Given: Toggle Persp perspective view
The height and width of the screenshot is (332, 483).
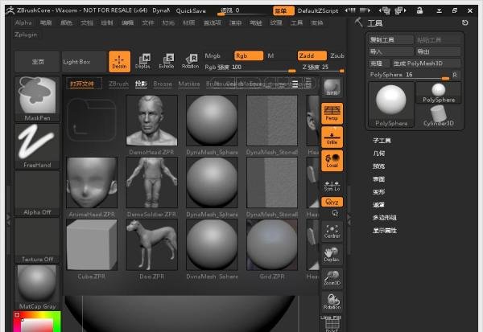Looking at the screenshot, I should pos(332,113).
